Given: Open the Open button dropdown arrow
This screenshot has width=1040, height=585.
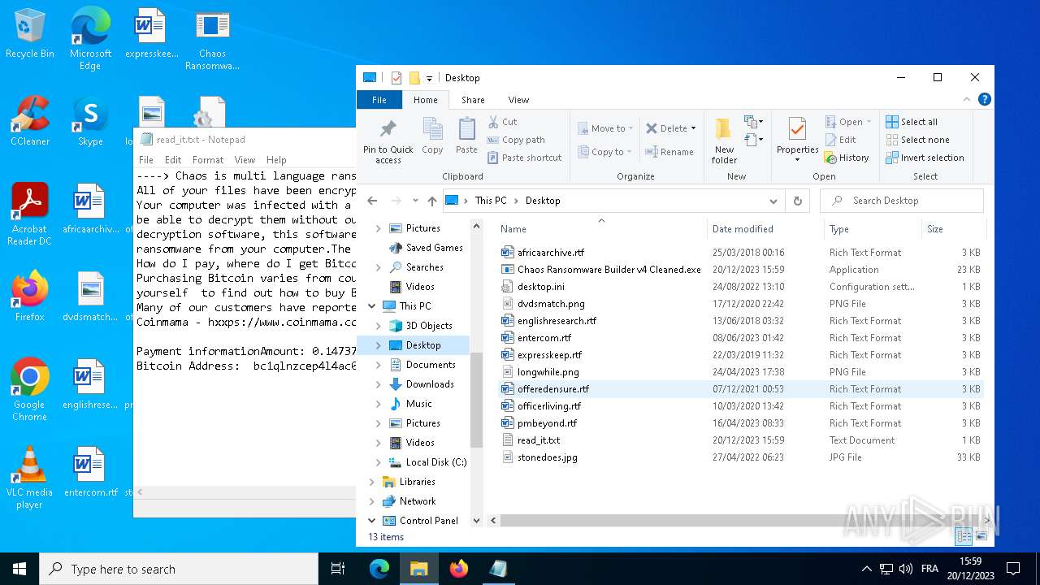Looking at the screenshot, I should point(869,122).
